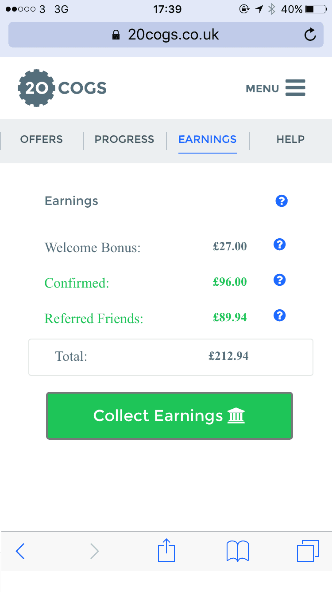Switch to the PROGRESS tab

point(124,139)
